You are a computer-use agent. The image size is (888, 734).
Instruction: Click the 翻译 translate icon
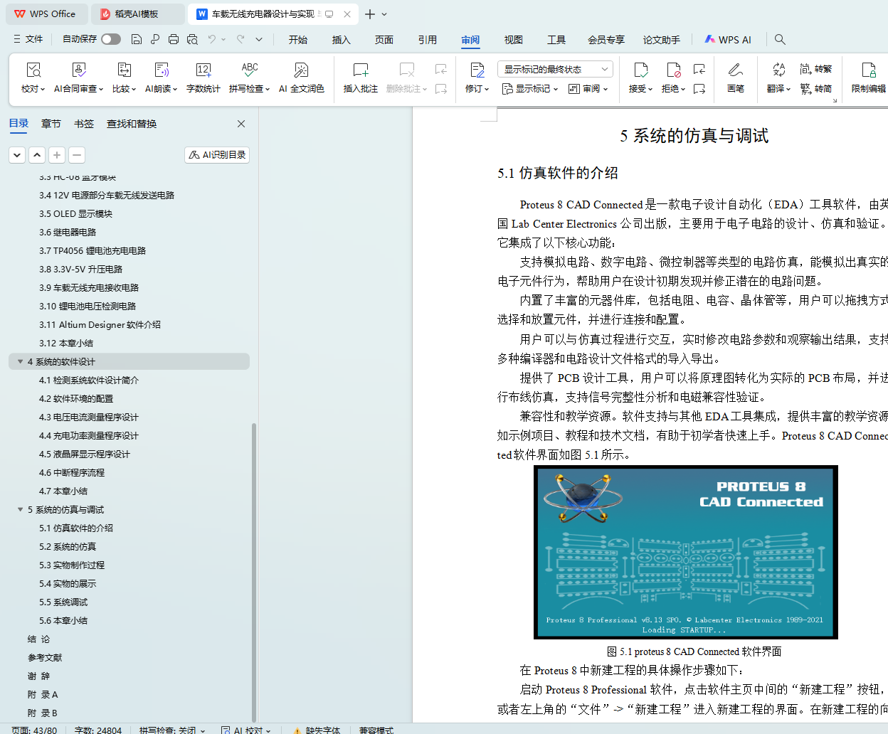pos(778,70)
